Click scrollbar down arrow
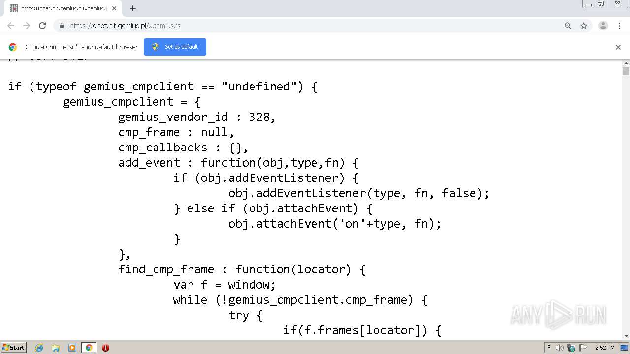Viewport: 630px width, 354px height. 626,336
